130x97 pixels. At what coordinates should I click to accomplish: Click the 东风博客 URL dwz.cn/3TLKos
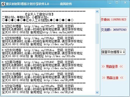tap(39, 50)
